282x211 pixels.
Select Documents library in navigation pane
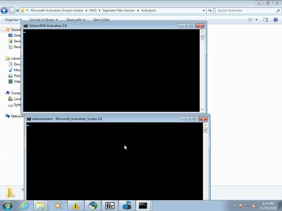14,64
